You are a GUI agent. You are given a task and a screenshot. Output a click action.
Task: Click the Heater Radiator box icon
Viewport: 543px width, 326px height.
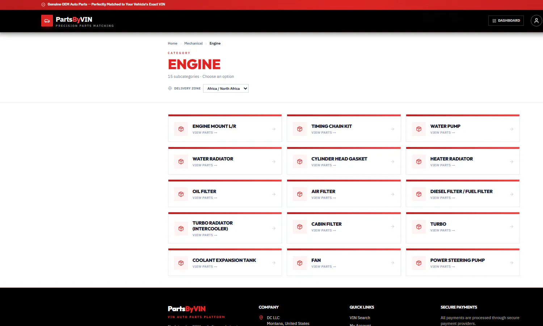(x=419, y=162)
